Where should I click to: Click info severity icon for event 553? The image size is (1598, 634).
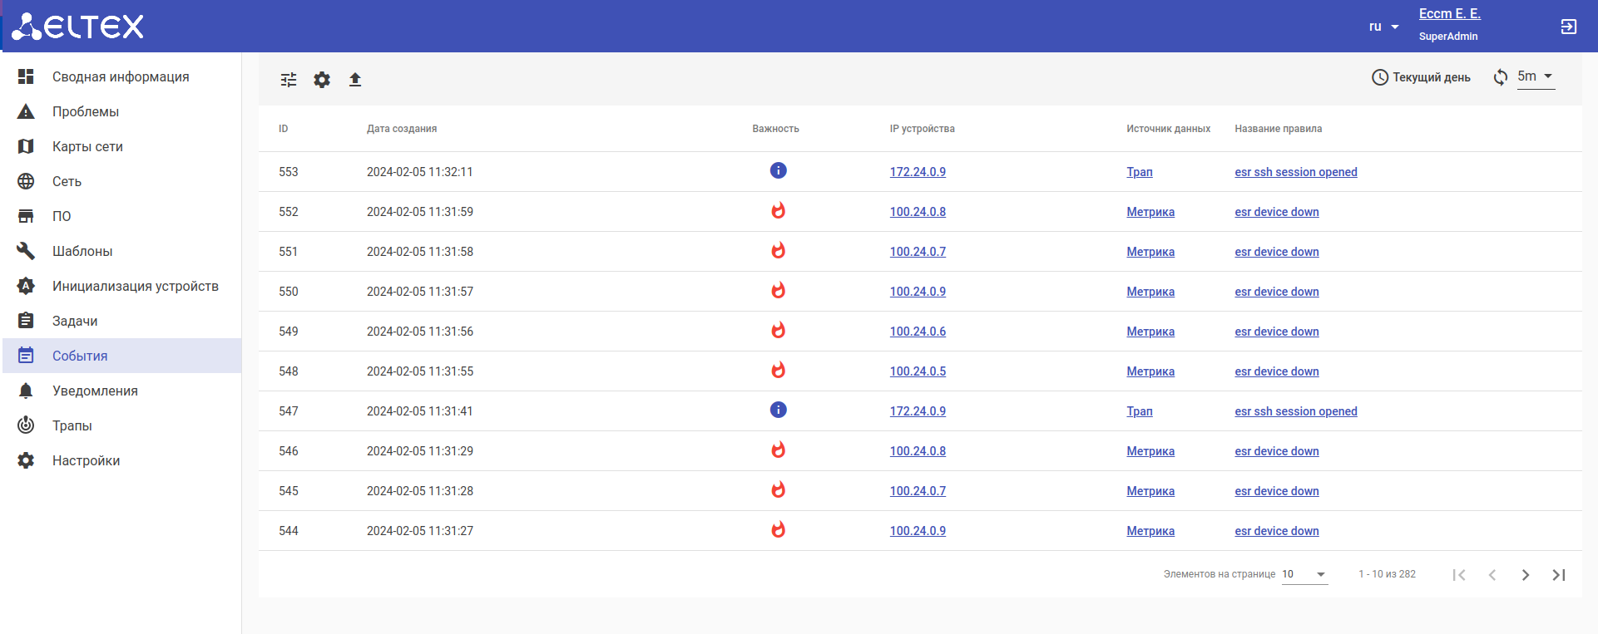[778, 170]
